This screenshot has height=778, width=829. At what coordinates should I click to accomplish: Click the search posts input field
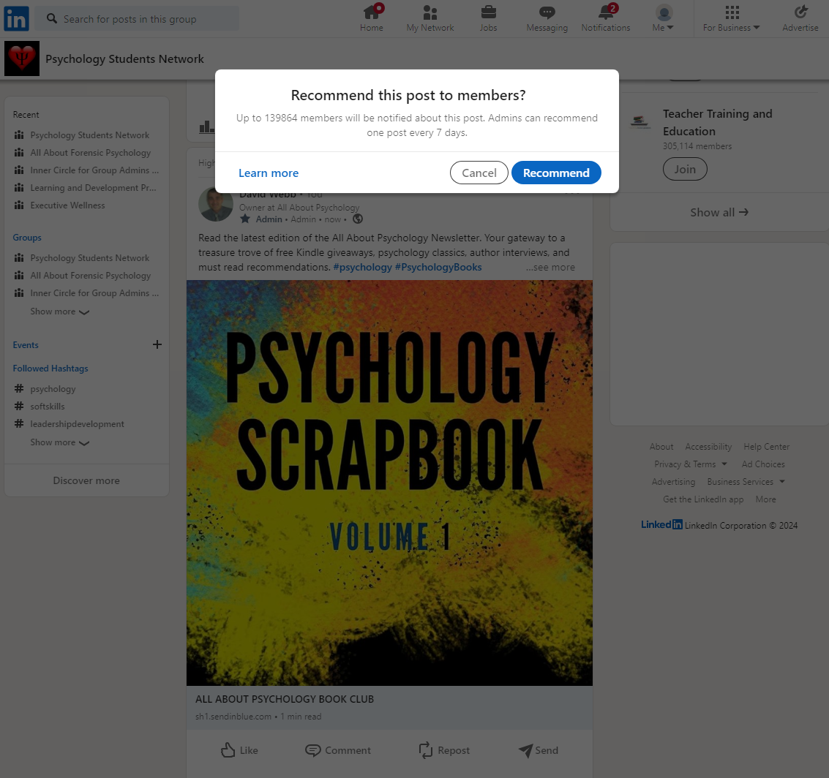[136, 18]
